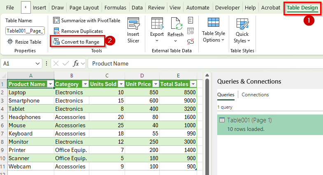
Task: Click Remove Duplicates icon
Action: [x=56, y=31]
